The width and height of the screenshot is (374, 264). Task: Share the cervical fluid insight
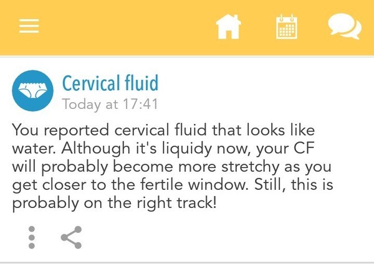click(71, 237)
